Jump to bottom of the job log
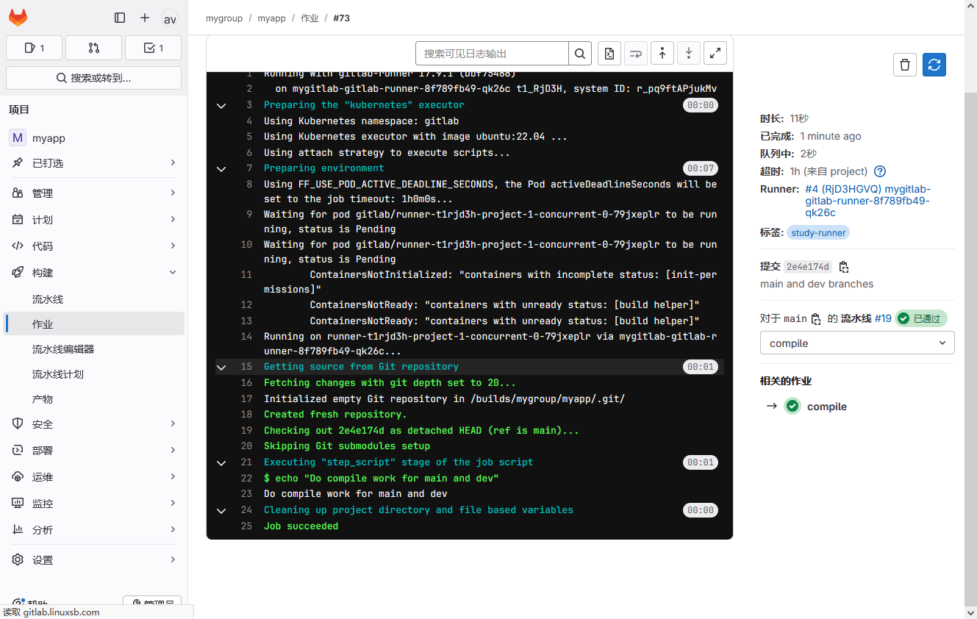 (x=689, y=53)
